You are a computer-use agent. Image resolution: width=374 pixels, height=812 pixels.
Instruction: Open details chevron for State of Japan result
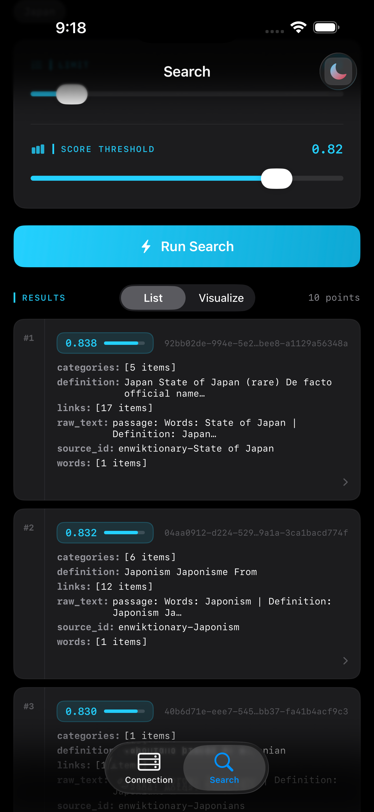pos(345,482)
